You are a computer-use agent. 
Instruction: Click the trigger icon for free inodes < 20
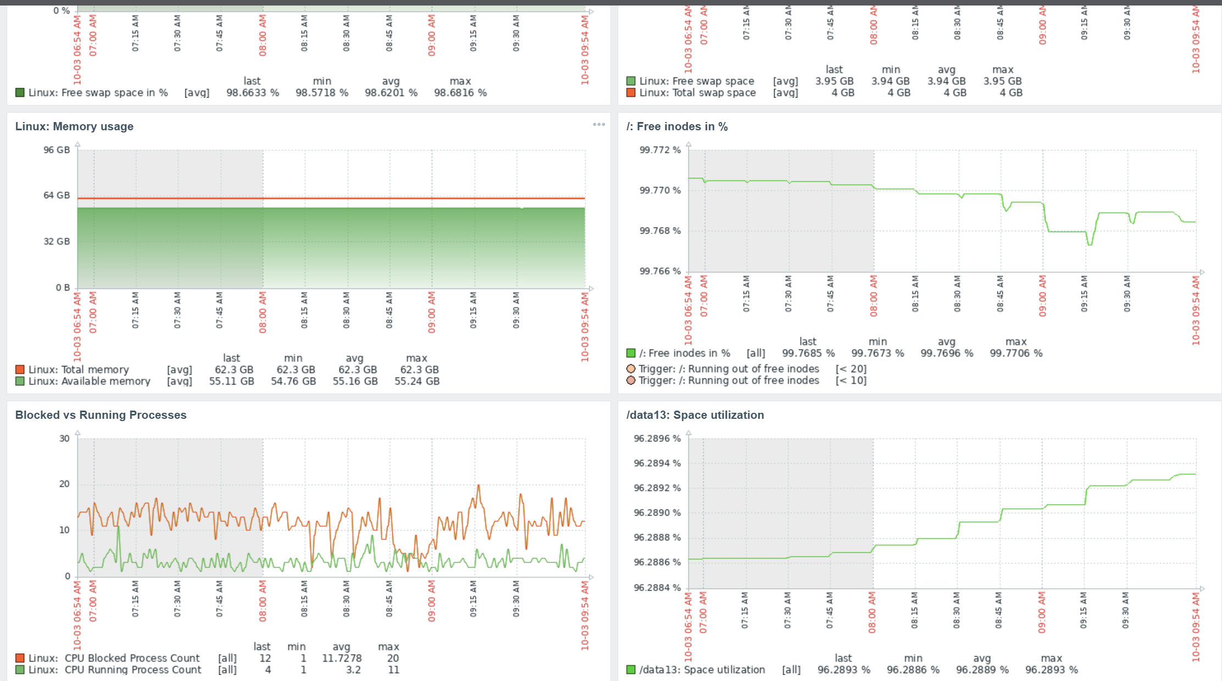point(631,369)
